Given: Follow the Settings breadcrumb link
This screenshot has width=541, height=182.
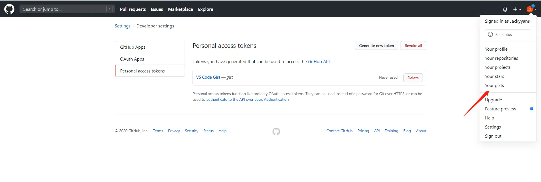Looking at the screenshot, I should (x=122, y=26).
